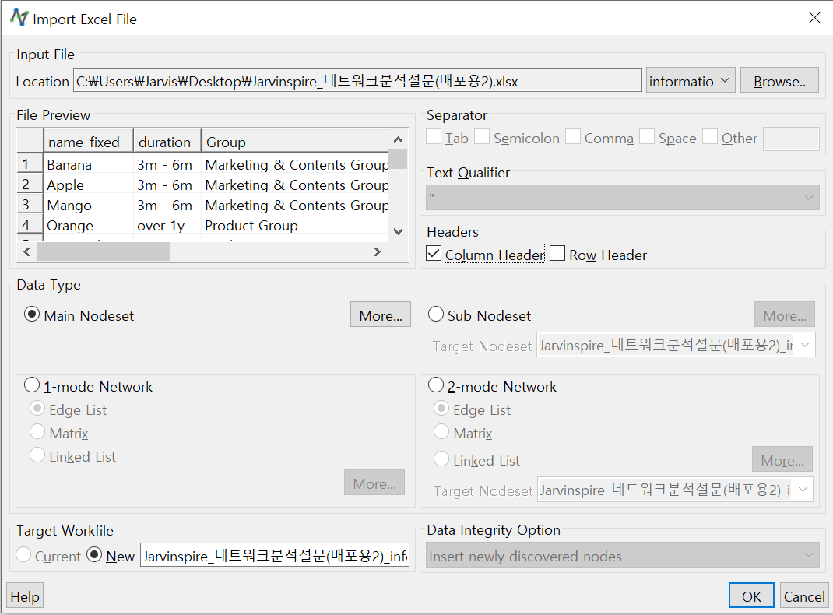This screenshot has height=615, width=833.
Task: Select row header 4 in the preview
Action: coord(30,225)
